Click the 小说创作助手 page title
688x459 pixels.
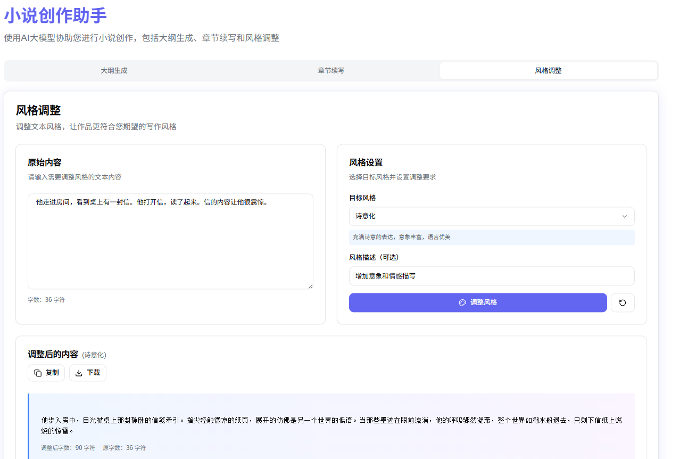tap(55, 16)
